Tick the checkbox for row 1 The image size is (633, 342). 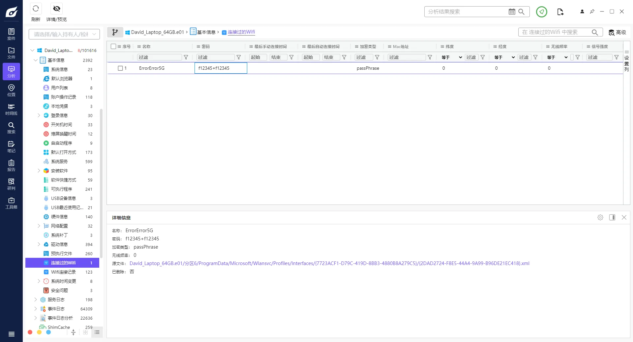pyautogui.click(x=120, y=68)
